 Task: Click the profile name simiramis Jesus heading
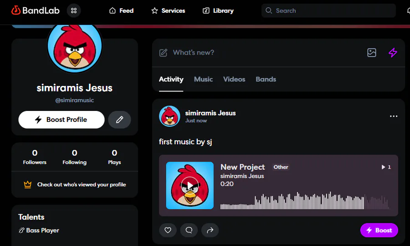click(75, 88)
